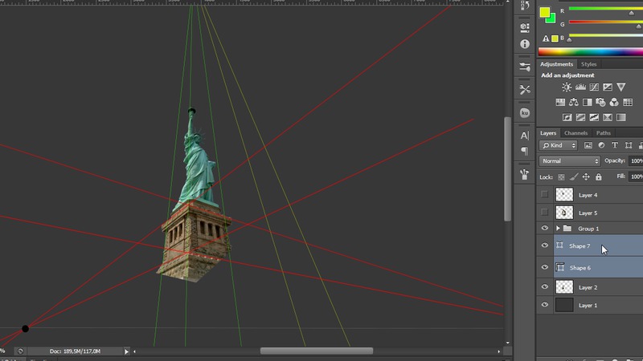643x361 pixels.
Task: Add a Levels adjustment
Action: coord(580,87)
